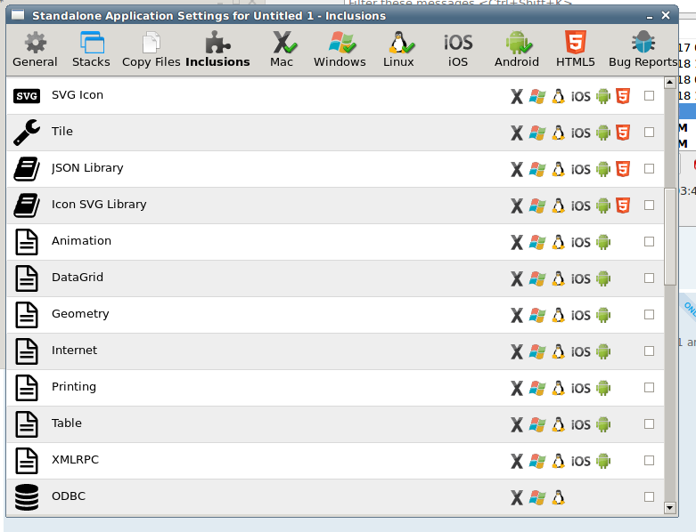Switch to the Stacks settings pane
This screenshot has height=532, width=696.
91,50
